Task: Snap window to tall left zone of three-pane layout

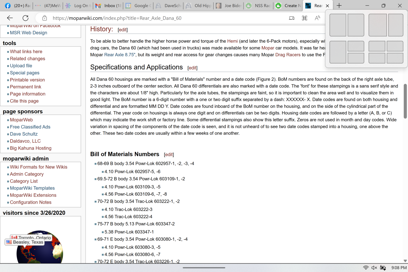Action: pyautogui.click(x=338, y=52)
